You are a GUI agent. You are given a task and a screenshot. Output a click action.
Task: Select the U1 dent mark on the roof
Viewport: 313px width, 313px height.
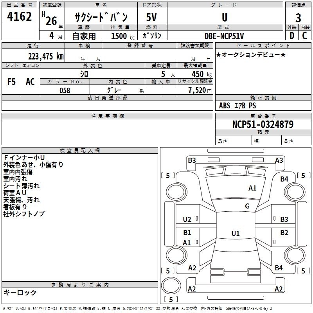[235, 234]
